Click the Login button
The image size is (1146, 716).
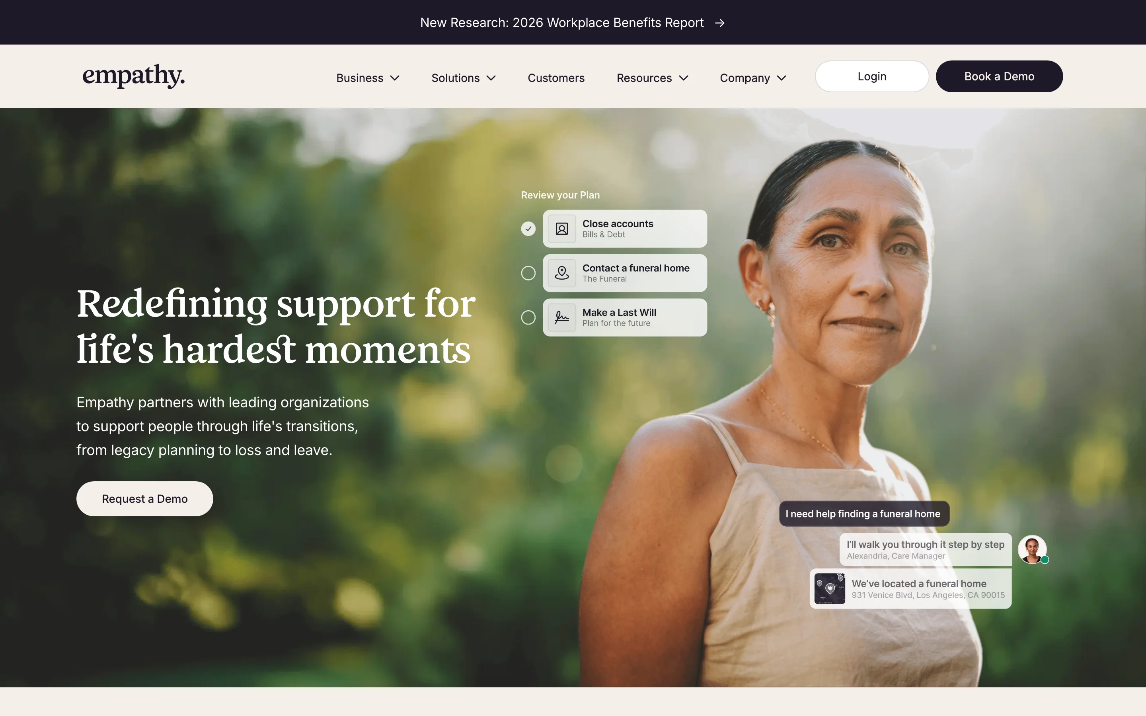[872, 76]
